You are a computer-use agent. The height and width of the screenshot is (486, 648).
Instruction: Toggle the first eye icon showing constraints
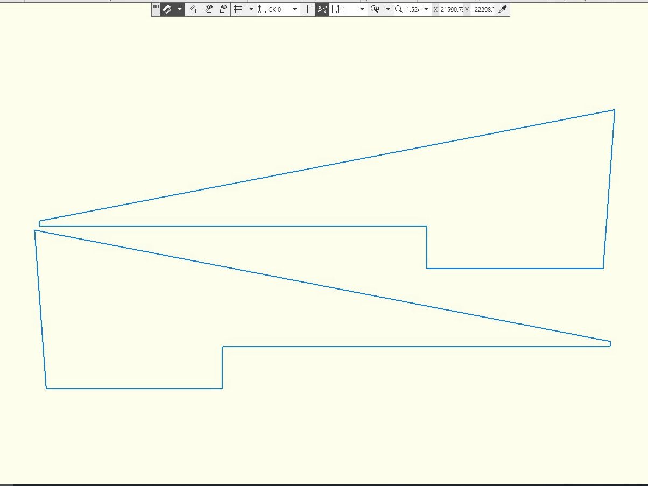208,10
